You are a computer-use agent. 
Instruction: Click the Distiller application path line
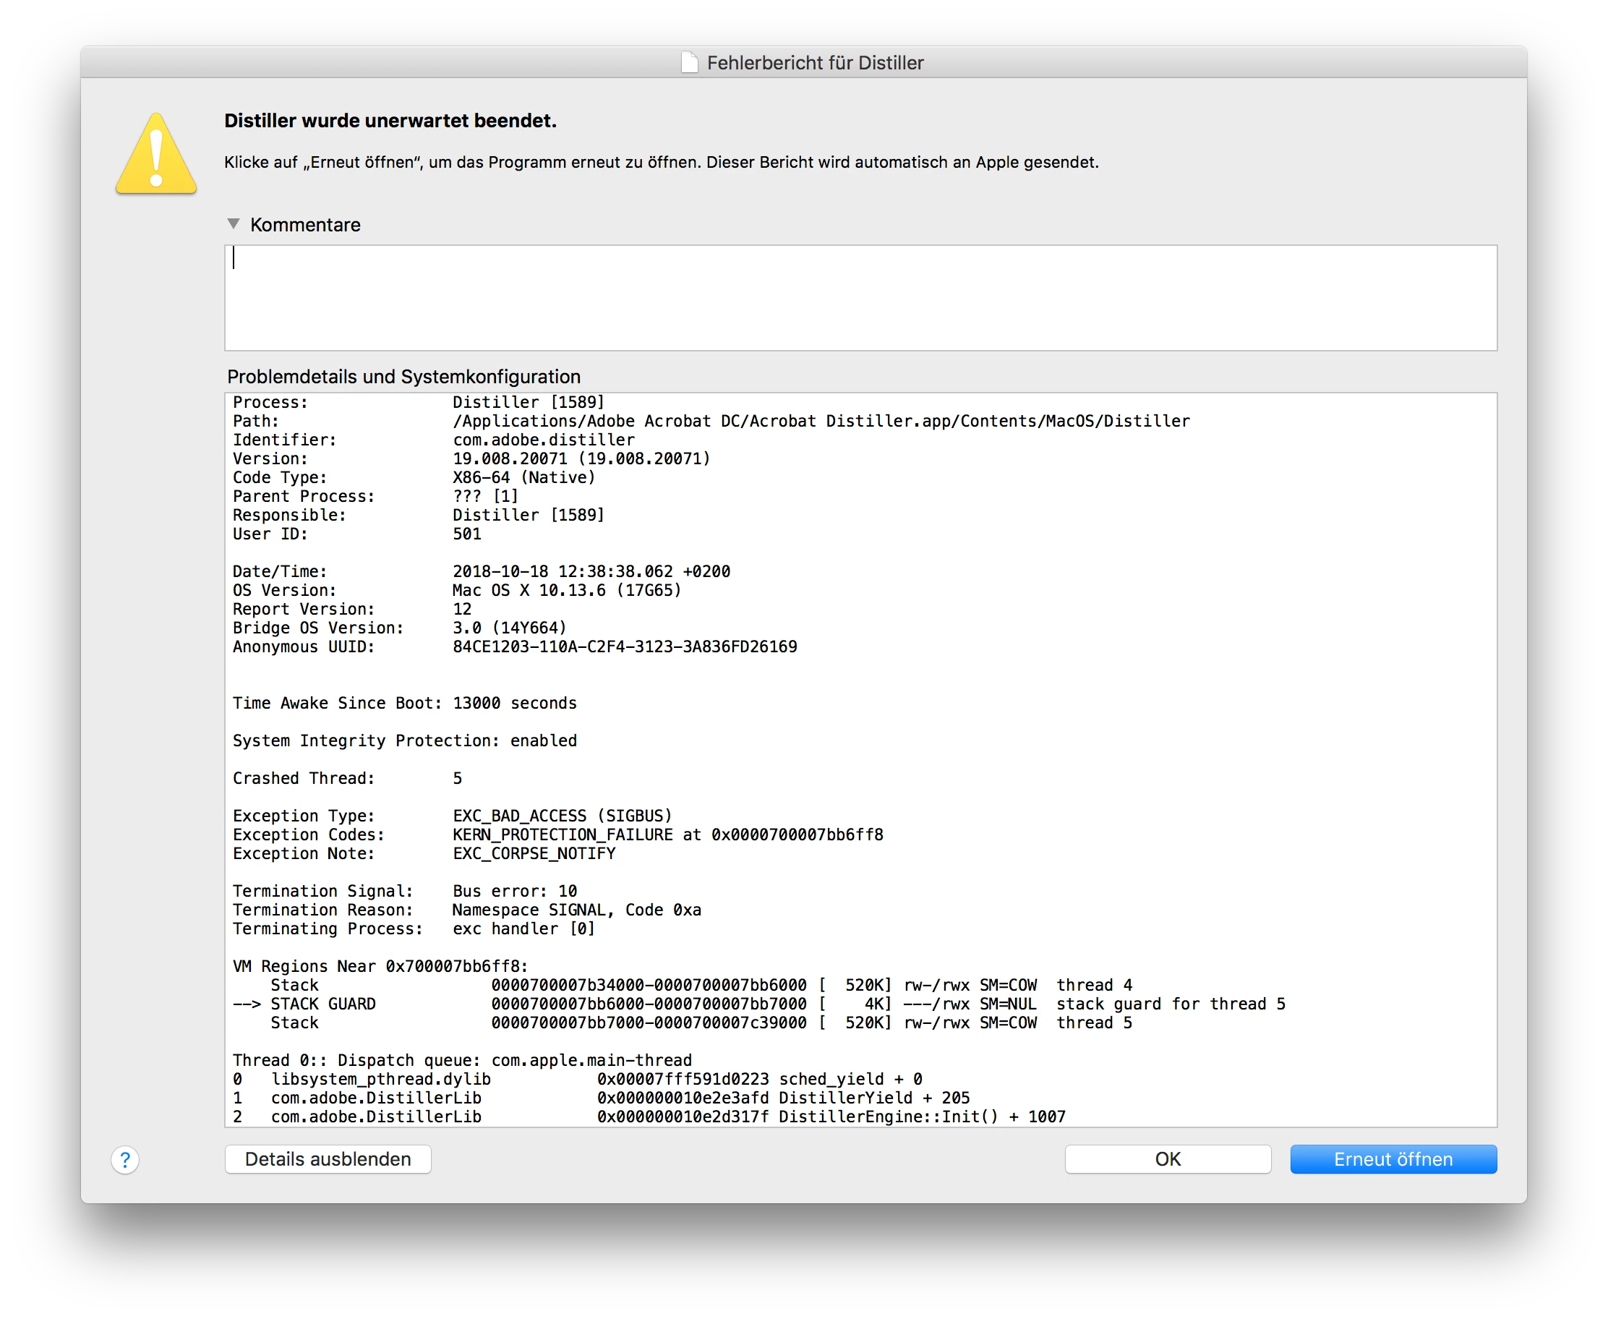coord(821,421)
